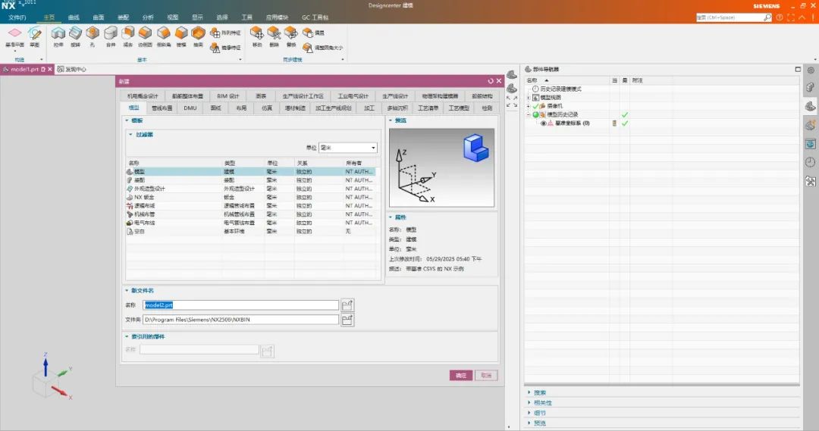This screenshot has width=819, height=431.
Task: Collapse the 模型历史记录 tree node
Action: coord(529,115)
